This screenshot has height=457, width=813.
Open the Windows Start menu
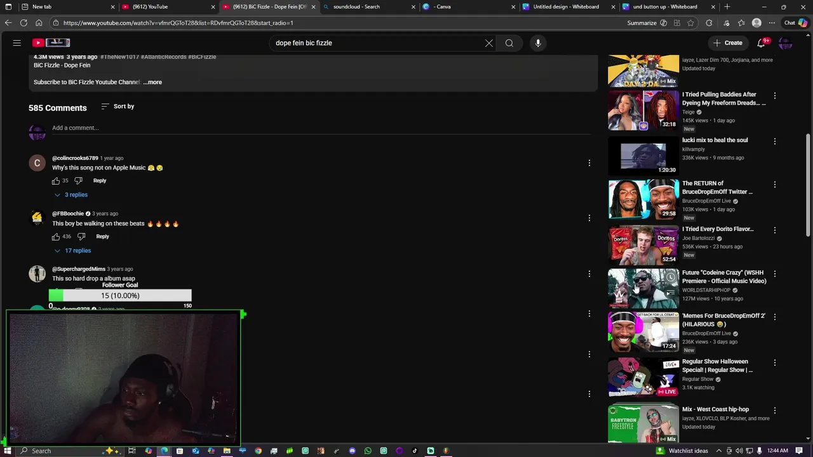(8, 451)
